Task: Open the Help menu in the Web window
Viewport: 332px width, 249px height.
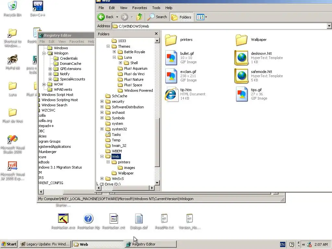Action: coord(169,8)
